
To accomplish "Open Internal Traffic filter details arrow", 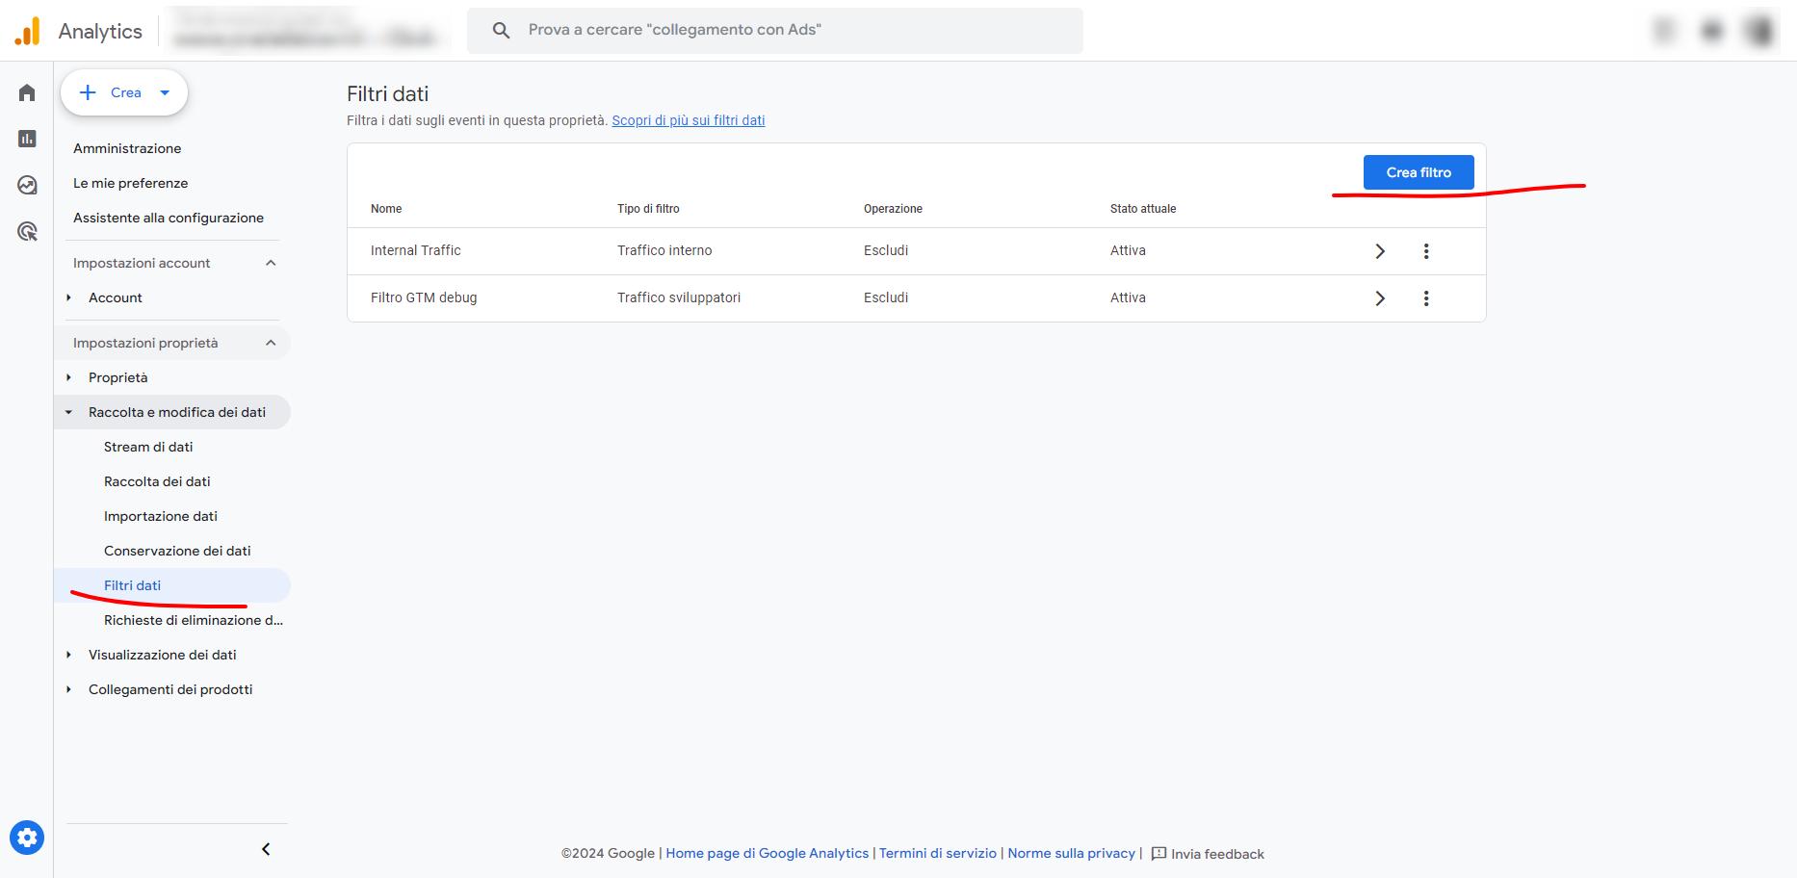I will pyautogui.click(x=1380, y=251).
